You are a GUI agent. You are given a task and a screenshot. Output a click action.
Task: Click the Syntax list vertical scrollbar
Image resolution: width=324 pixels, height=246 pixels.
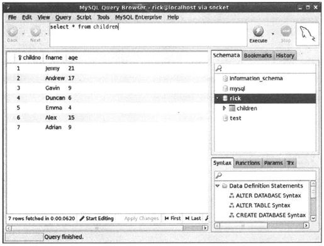coord(313,201)
